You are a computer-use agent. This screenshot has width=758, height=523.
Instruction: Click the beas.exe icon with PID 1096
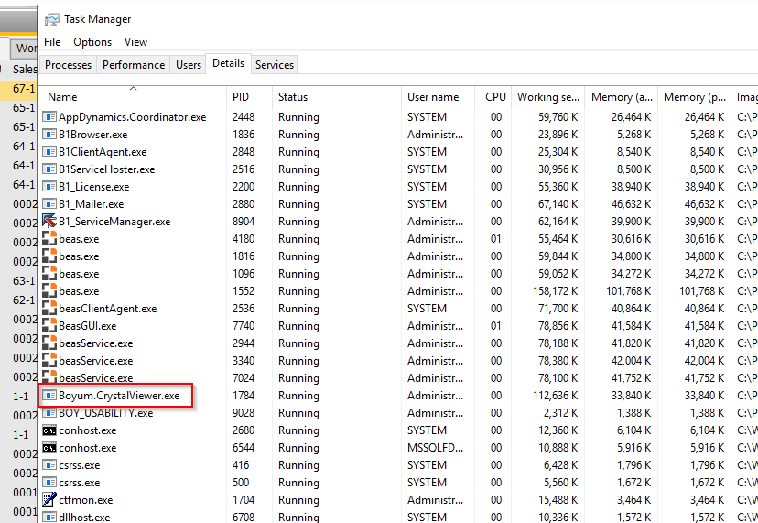pos(49,273)
